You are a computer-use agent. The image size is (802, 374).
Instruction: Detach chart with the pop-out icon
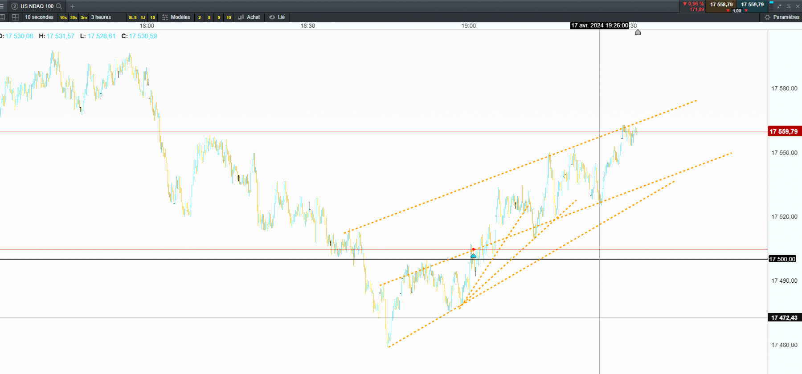[789, 6]
